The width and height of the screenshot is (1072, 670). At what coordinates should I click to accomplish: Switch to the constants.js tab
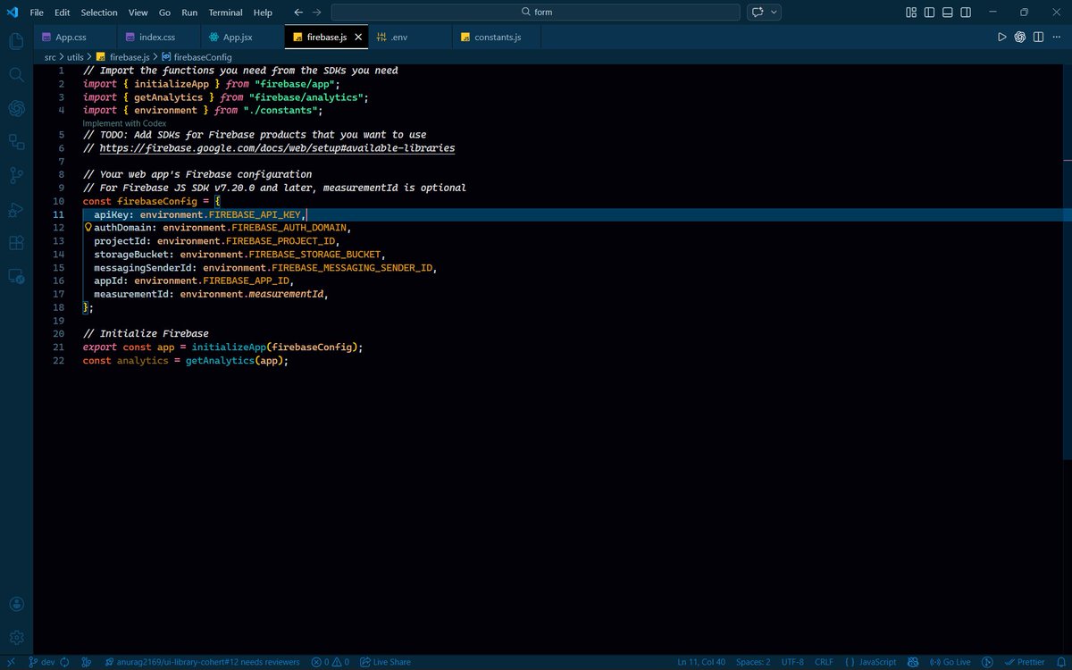point(498,37)
